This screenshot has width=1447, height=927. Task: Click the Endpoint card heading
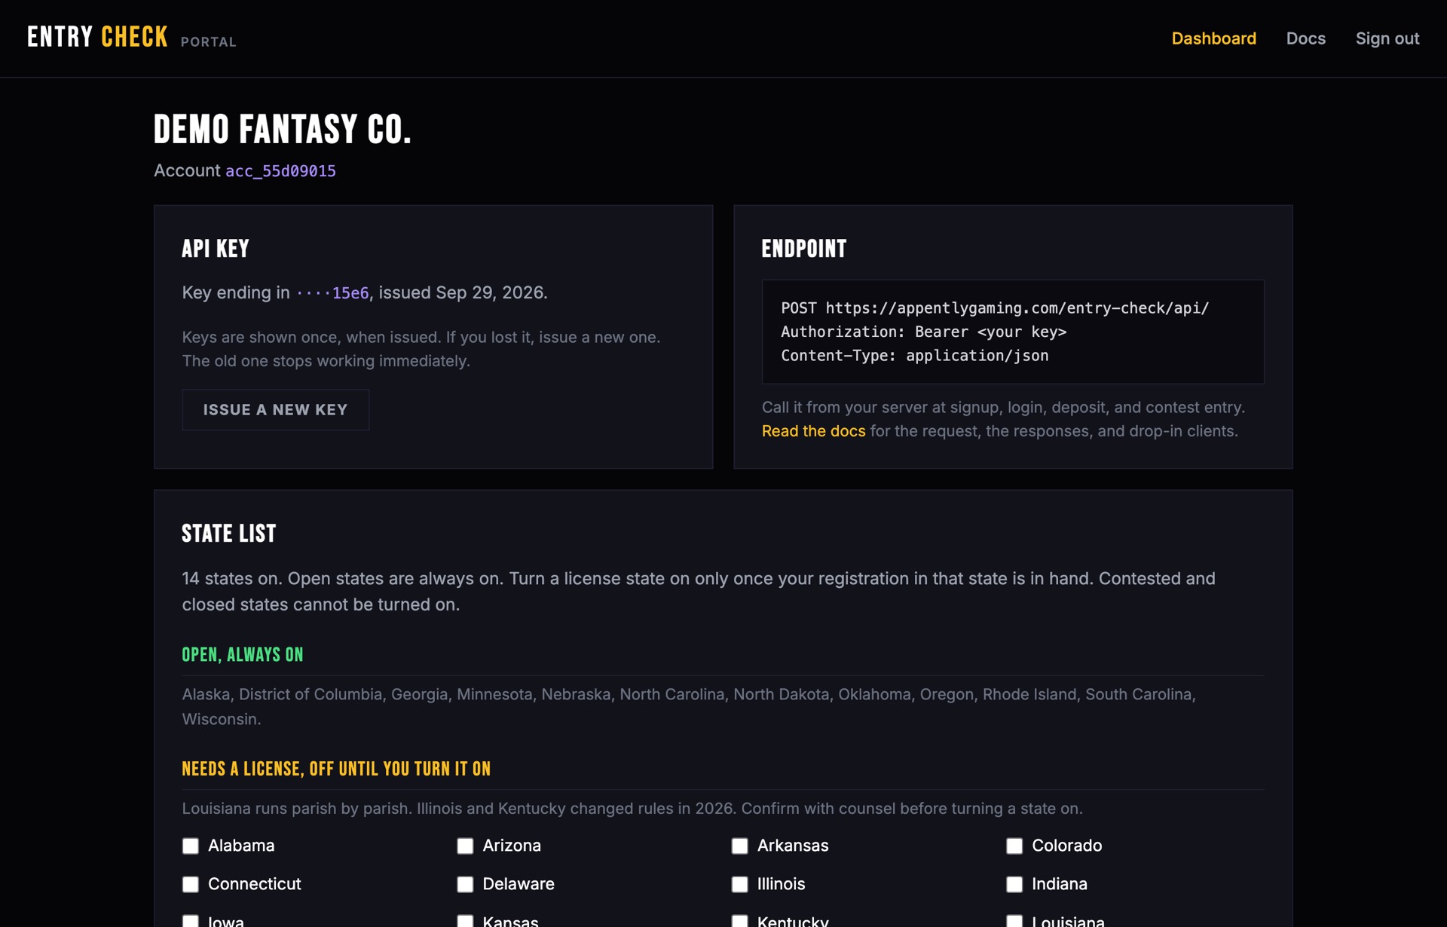[804, 249]
